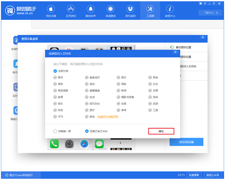Viewport: 225px width, 181px height.
Task: Uncheck the 图书 category
Action: pos(55,77)
